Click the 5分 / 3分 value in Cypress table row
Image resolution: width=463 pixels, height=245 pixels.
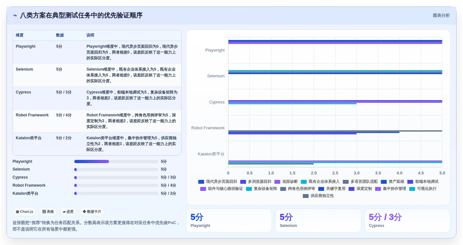pos(64,92)
